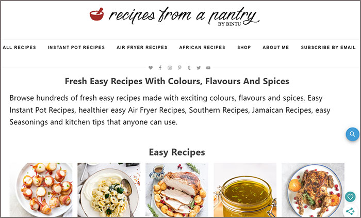This screenshot has width=361, height=218.
Task: Click the share icon at bottom right
Action: coord(350,211)
